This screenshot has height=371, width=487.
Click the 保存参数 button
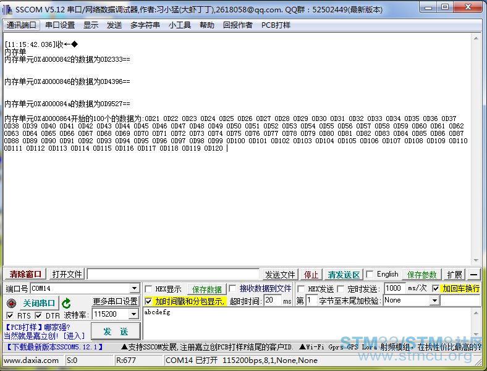[421, 275]
